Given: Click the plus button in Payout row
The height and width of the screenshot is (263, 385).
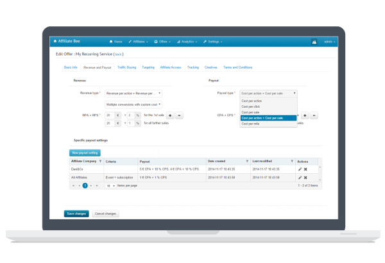Looking at the screenshot, I should coord(305,115).
